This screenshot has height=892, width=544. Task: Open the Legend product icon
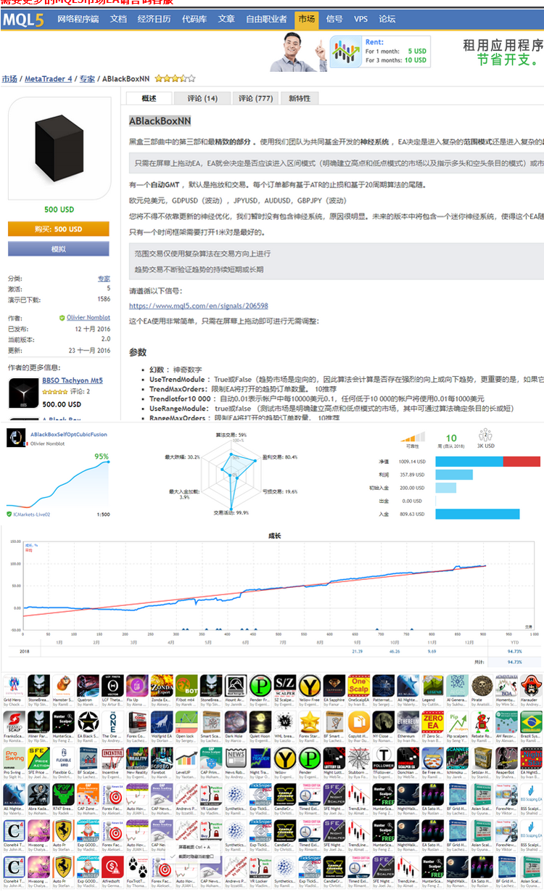(x=434, y=685)
